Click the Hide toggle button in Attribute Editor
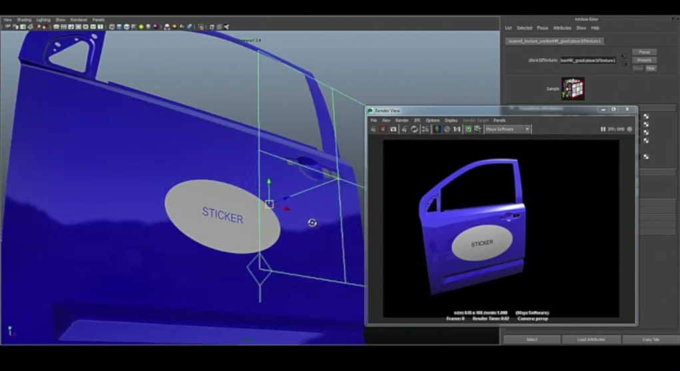This screenshot has height=371, width=680. click(651, 68)
